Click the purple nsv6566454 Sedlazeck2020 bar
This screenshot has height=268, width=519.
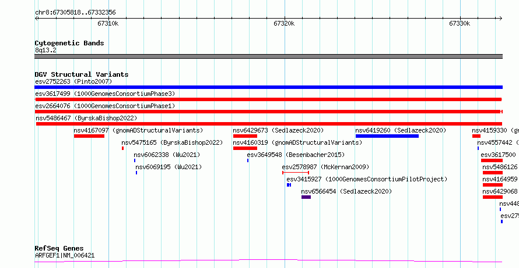coord(306,197)
